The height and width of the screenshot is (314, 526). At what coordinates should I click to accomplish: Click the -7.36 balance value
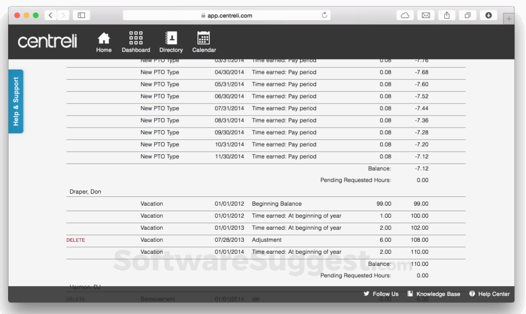click(x=421, y=120)
